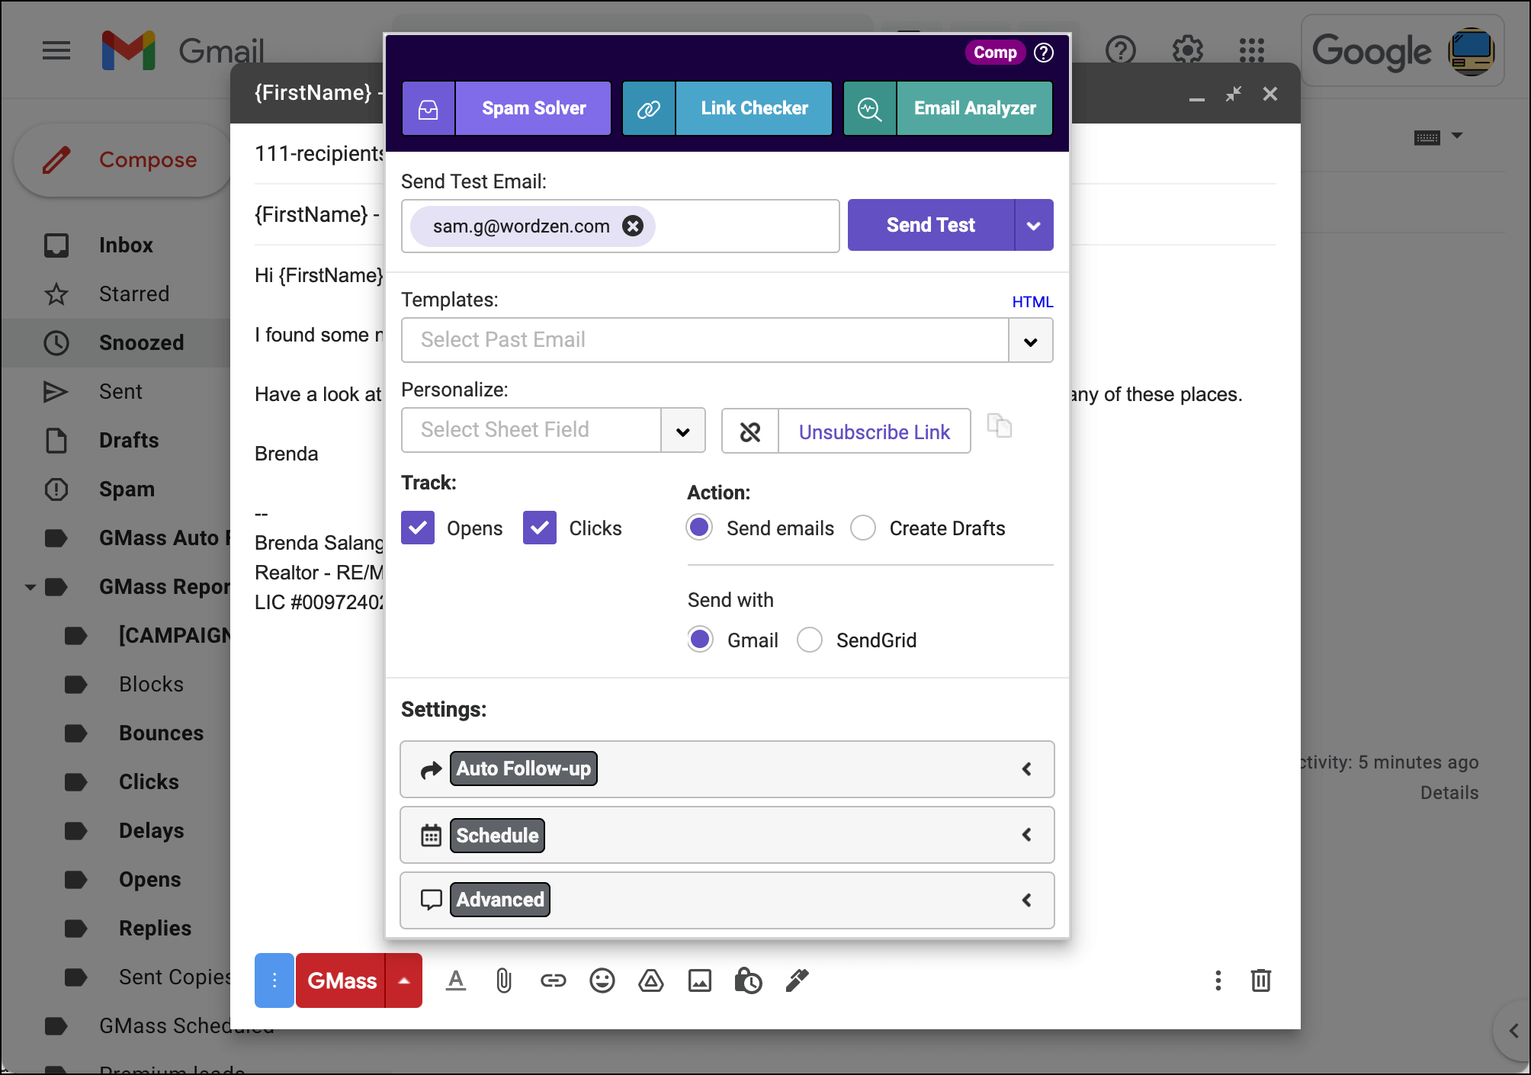Open the Drafts folder

(x=129, y=441)
